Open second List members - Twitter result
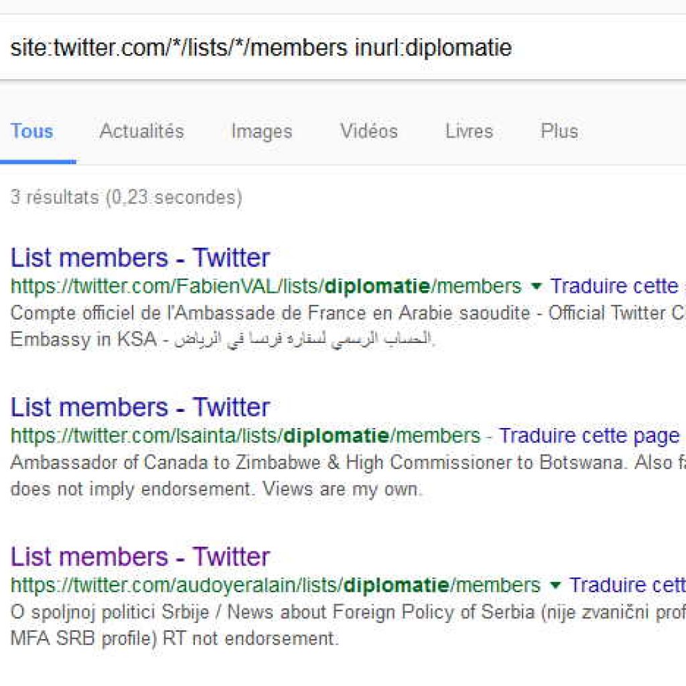Screen dimensions: 686x686 coord(140,407)
